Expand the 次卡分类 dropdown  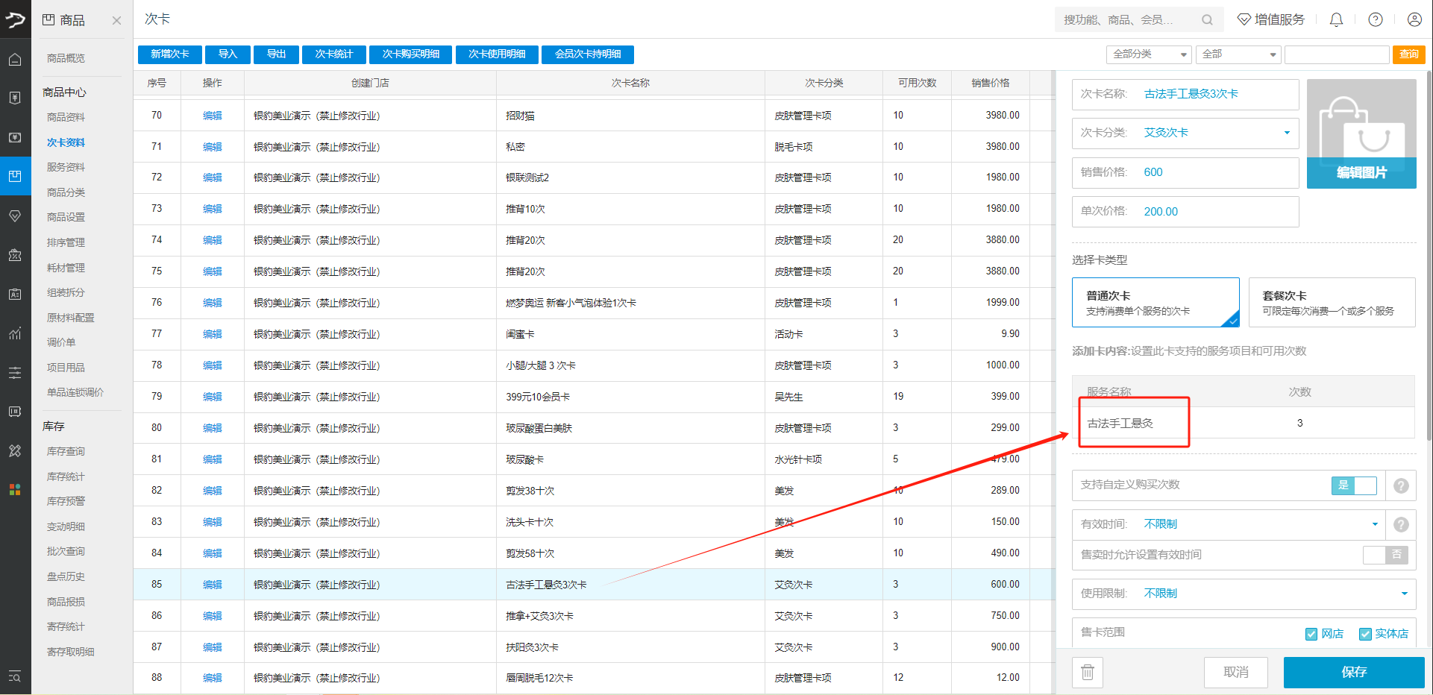tap(1287, 133)
